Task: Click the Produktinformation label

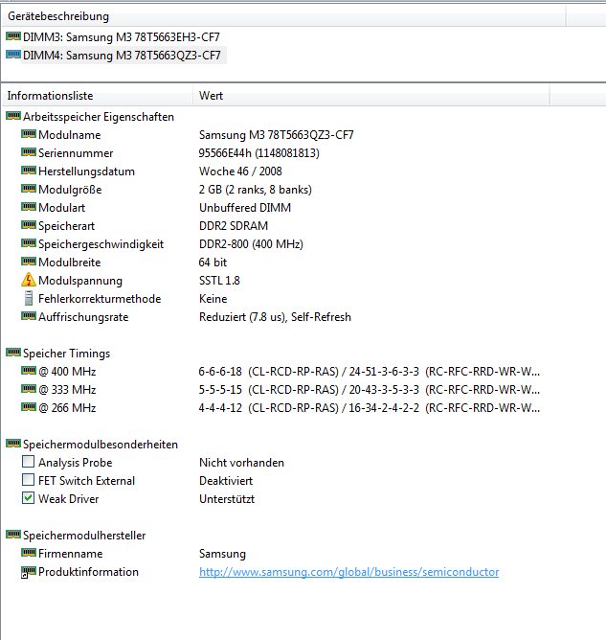Action: click(x=88, y=571)
